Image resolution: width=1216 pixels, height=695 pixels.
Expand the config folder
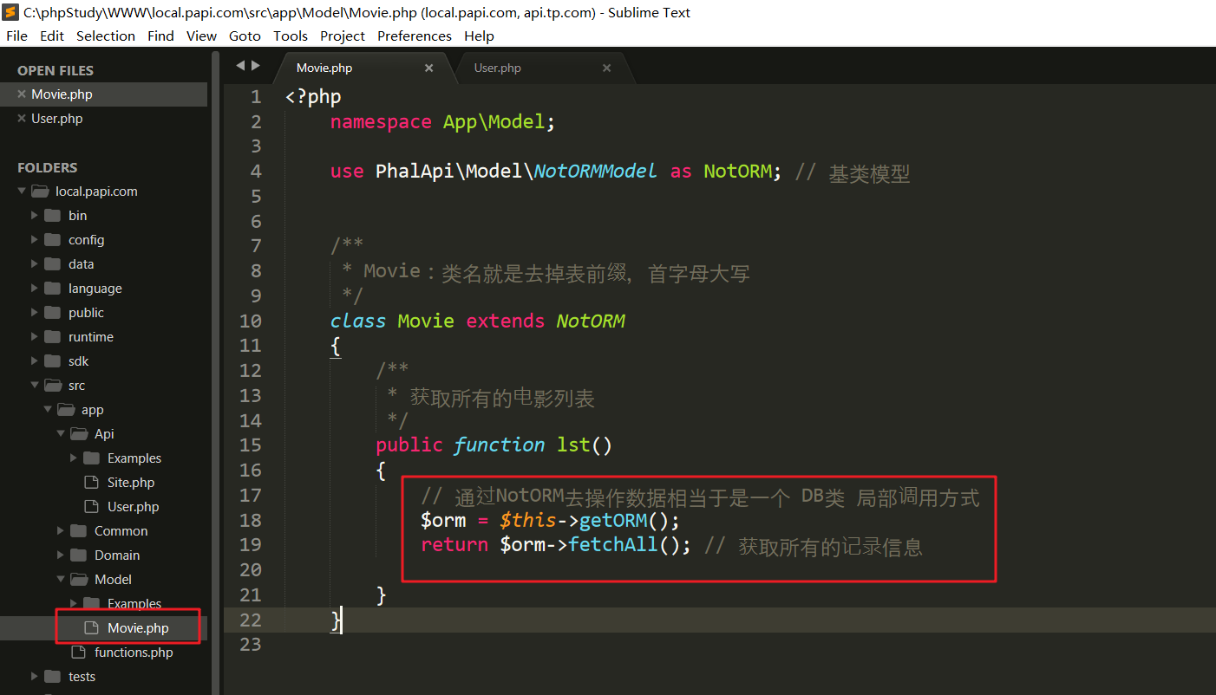coord(35,240)
